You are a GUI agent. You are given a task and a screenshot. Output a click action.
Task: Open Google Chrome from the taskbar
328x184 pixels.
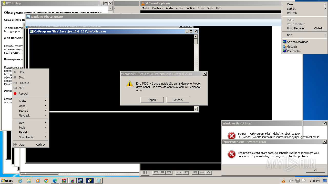tap(46, 181)
